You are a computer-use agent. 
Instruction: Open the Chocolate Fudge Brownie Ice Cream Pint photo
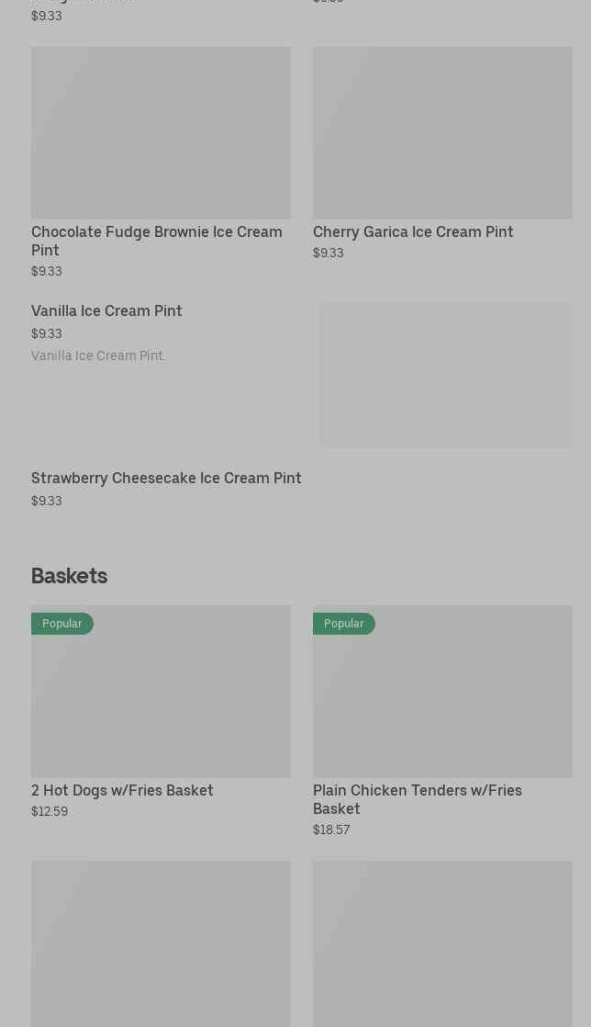tap(161, 132)
